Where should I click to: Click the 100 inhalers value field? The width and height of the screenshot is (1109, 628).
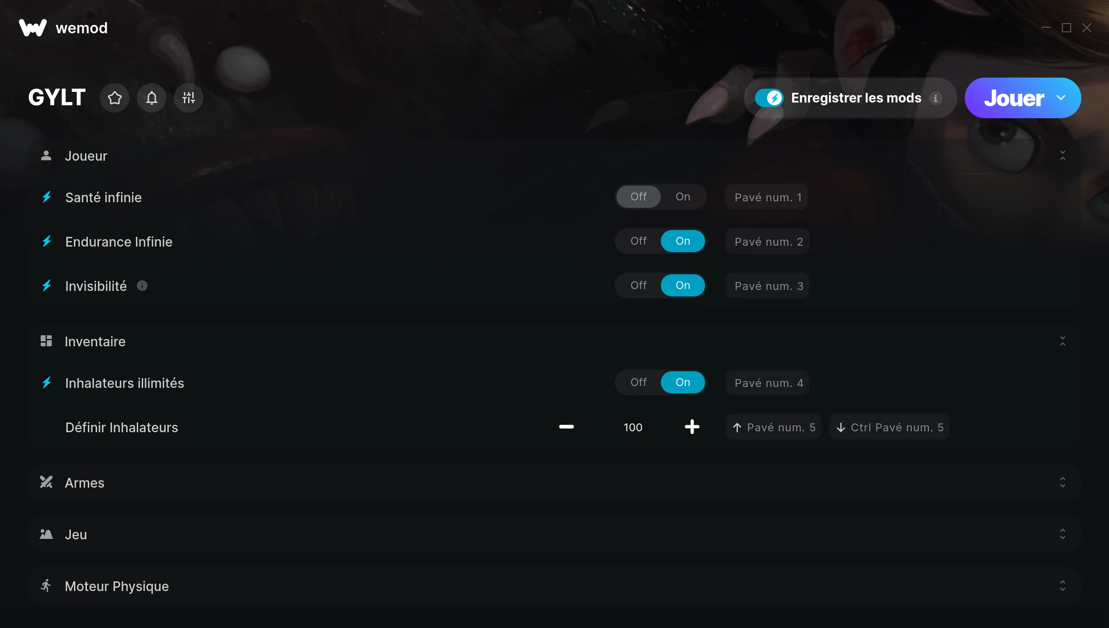pos(633,427)
